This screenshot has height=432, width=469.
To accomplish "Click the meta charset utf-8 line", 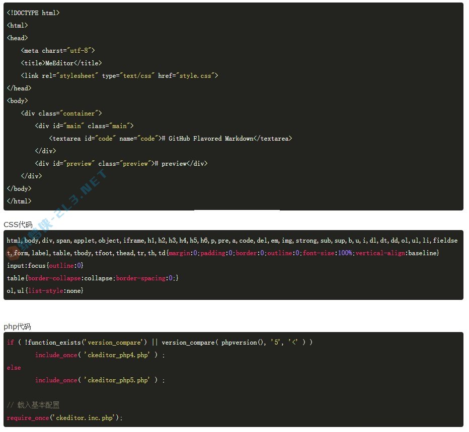I will (58, 50).
